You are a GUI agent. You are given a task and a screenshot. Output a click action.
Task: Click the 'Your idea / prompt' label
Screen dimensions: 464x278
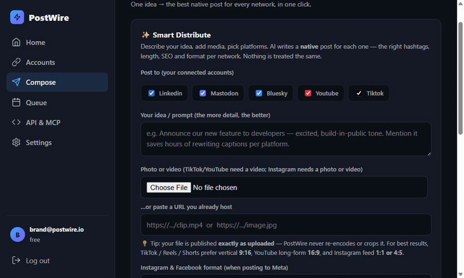(x=205, y=115)
